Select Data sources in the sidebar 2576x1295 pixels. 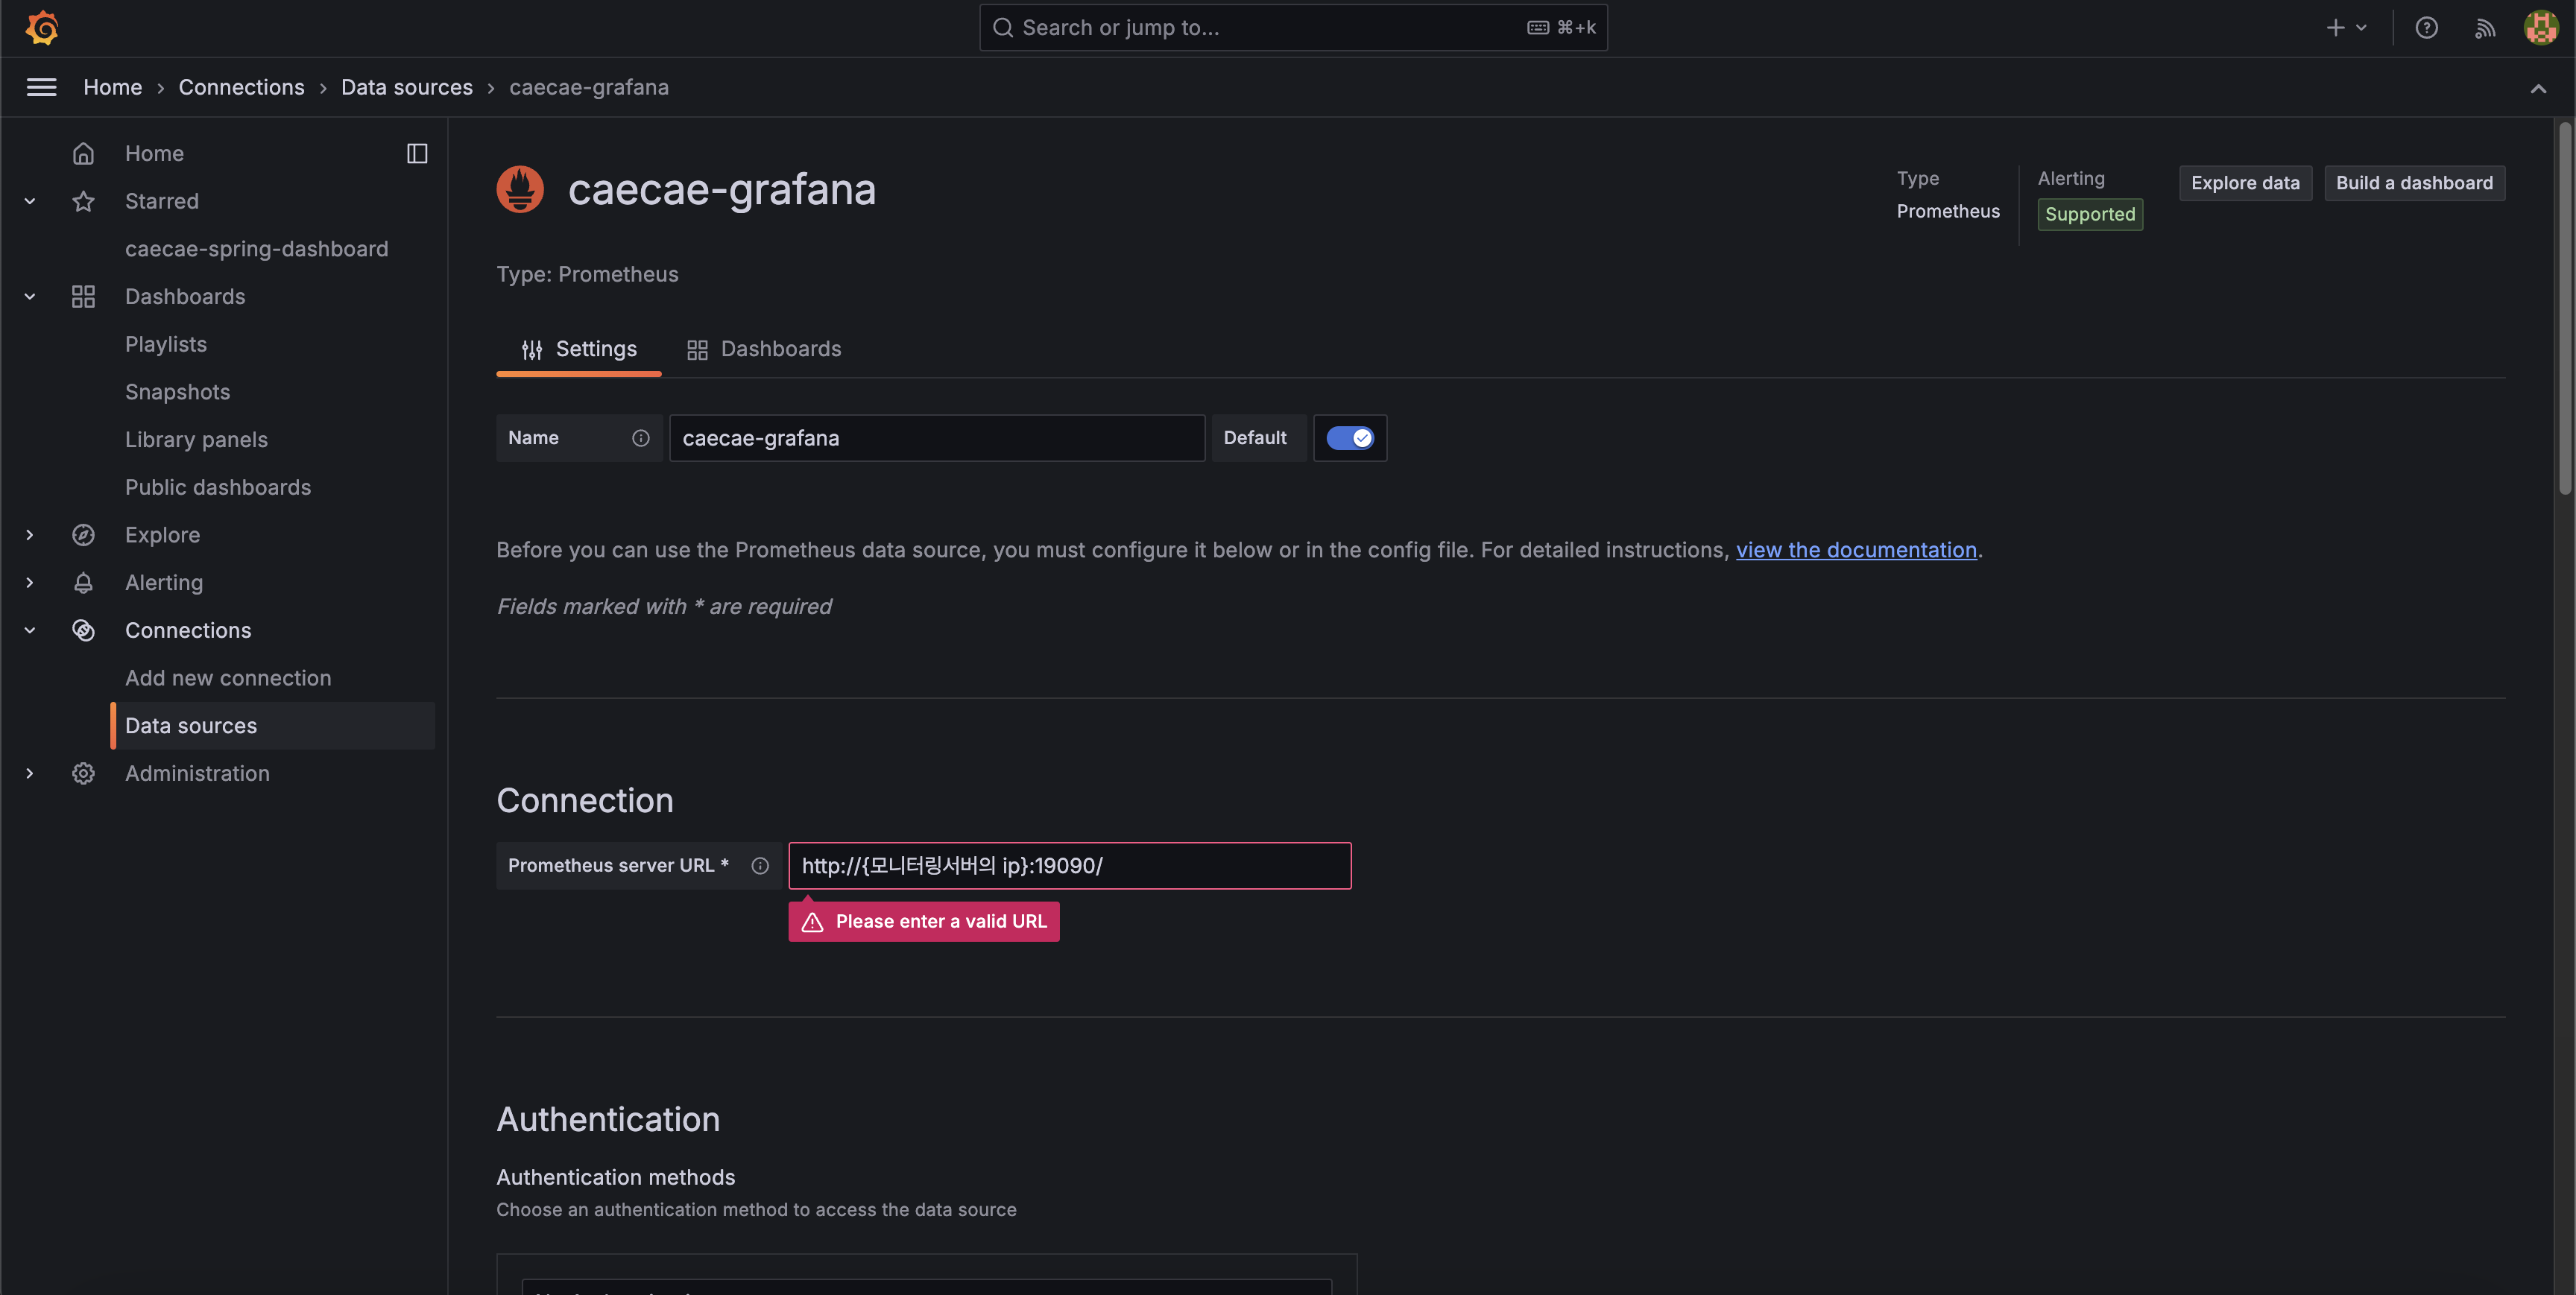point(272,726)
